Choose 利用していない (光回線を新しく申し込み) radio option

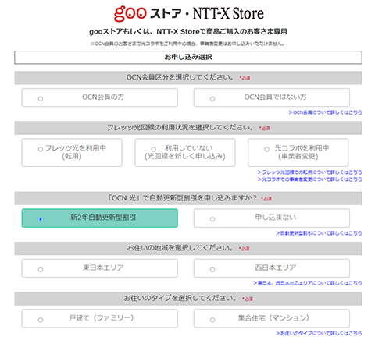click(x=154, y=149)
